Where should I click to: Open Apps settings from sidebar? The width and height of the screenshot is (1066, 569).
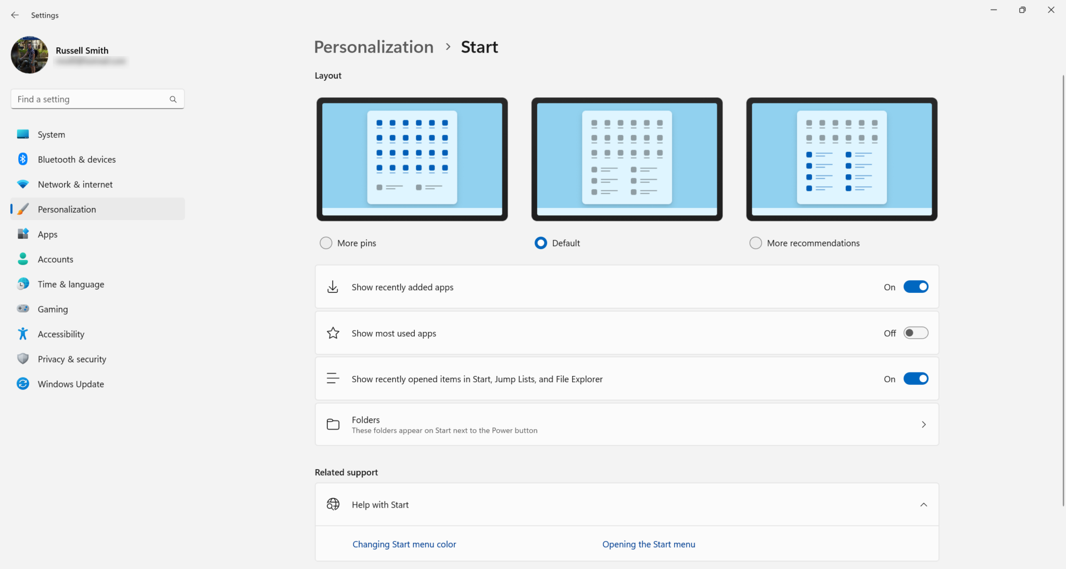(x=23, y=234)
